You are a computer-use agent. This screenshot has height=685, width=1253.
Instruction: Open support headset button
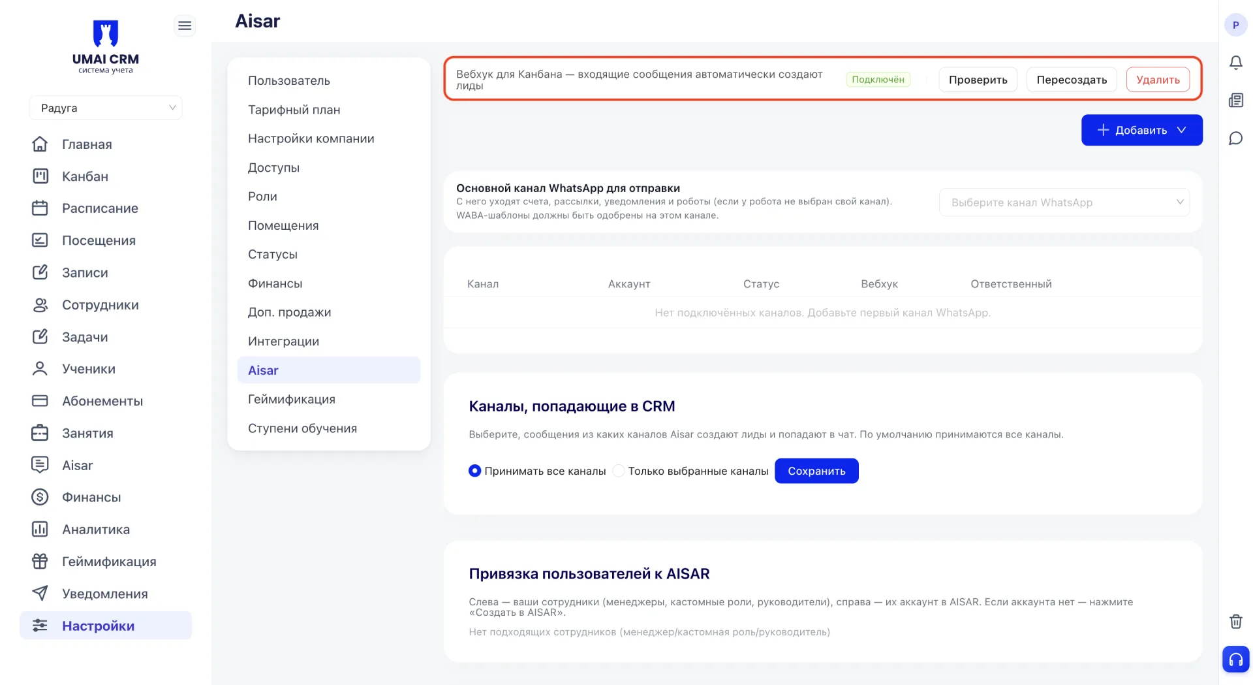click(1235, 660)
